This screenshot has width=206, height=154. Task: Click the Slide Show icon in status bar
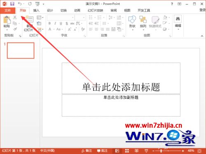tap(146, 151)
